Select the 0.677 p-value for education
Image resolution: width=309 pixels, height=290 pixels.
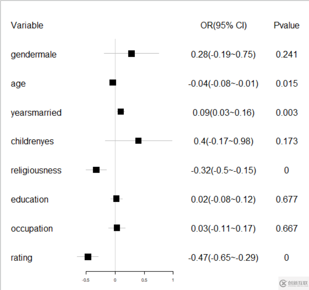click(x=286, y=199)
